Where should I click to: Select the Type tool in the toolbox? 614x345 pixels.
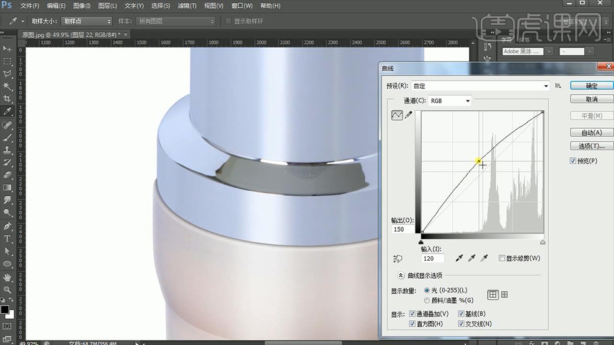7,238
